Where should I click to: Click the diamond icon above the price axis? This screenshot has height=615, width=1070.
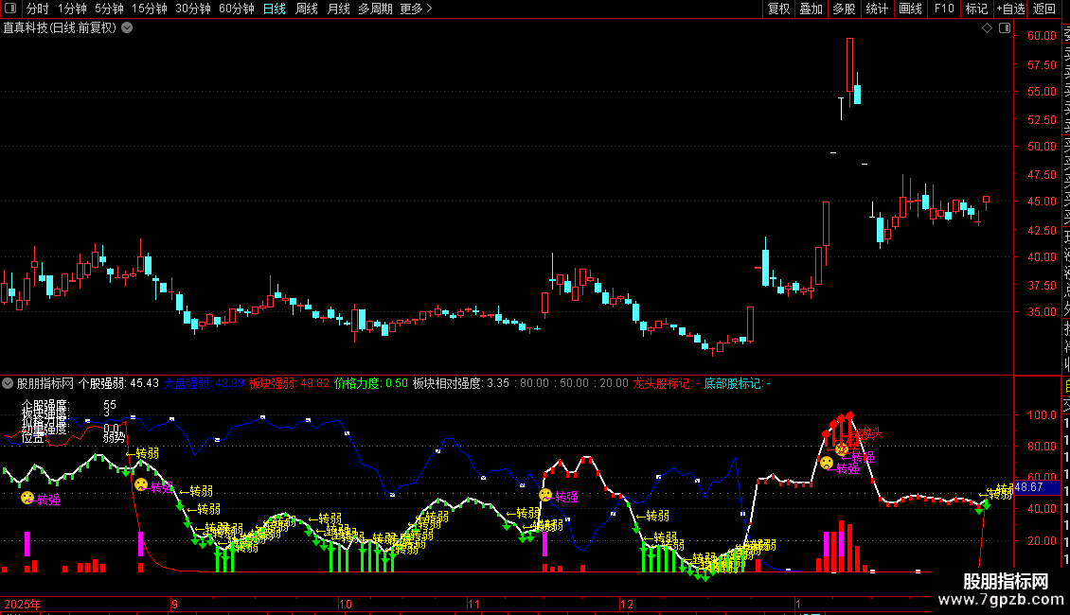[987, 28]
